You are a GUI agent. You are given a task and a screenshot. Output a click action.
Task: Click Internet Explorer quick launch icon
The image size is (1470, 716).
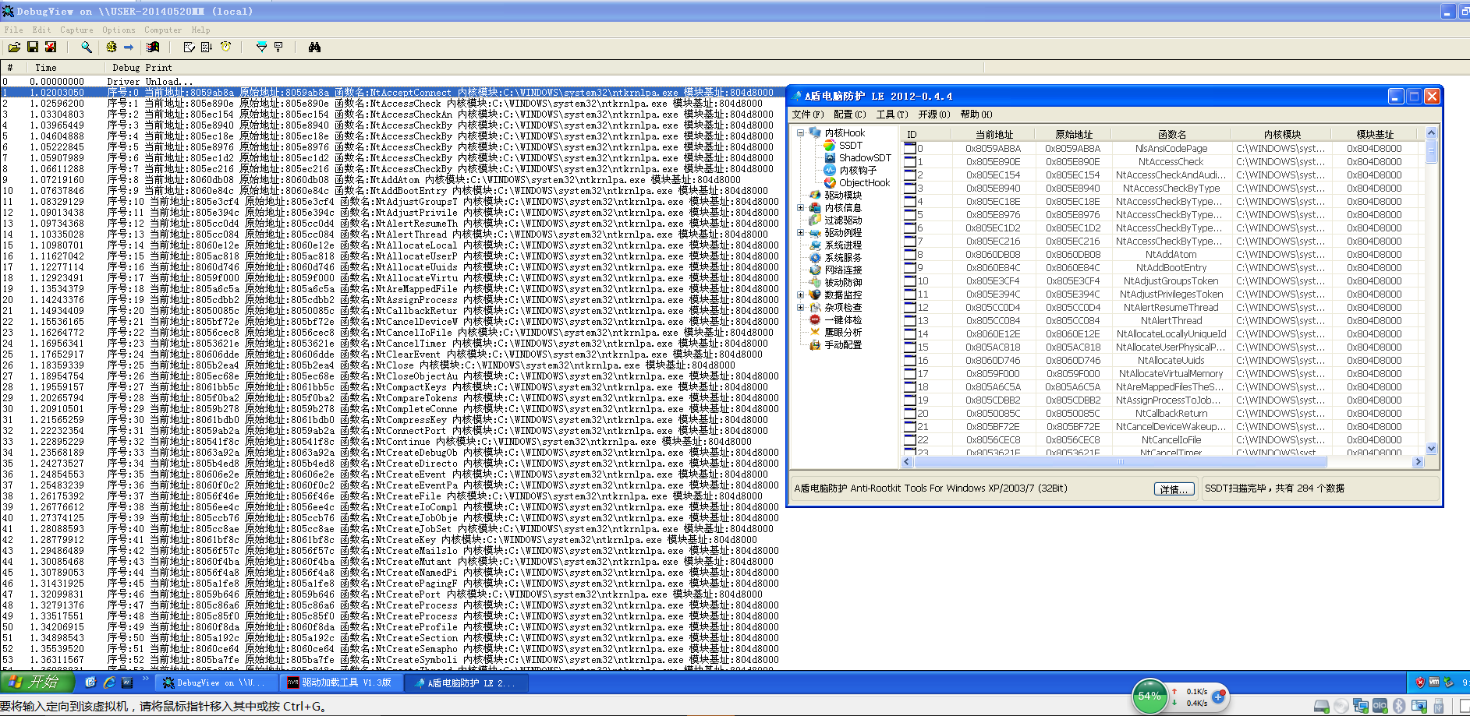[109, 682]
